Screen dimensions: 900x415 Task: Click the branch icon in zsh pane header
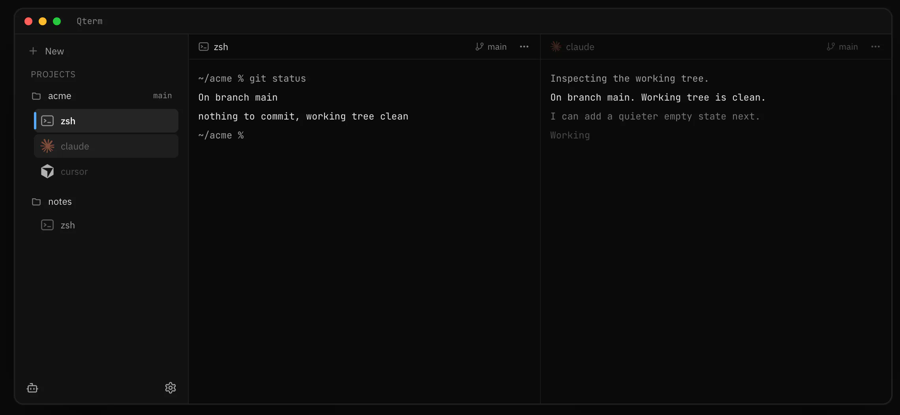(x=480, y=47)
